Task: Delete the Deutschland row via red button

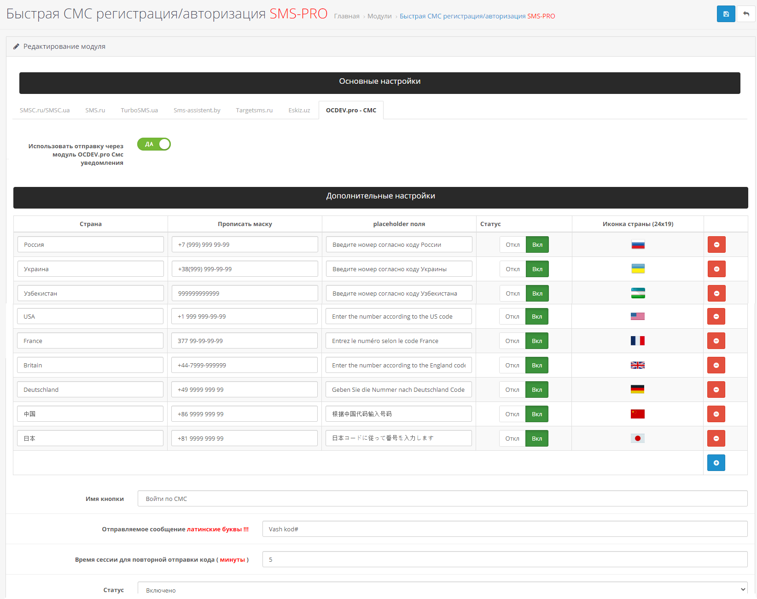Action: click(x=716, y=390)
